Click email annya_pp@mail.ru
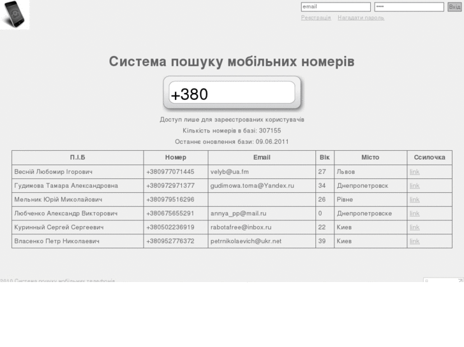464x347 pixels. [x=238, y=213]
